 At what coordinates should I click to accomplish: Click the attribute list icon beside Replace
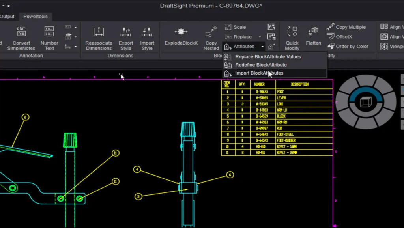pos(271,37)
